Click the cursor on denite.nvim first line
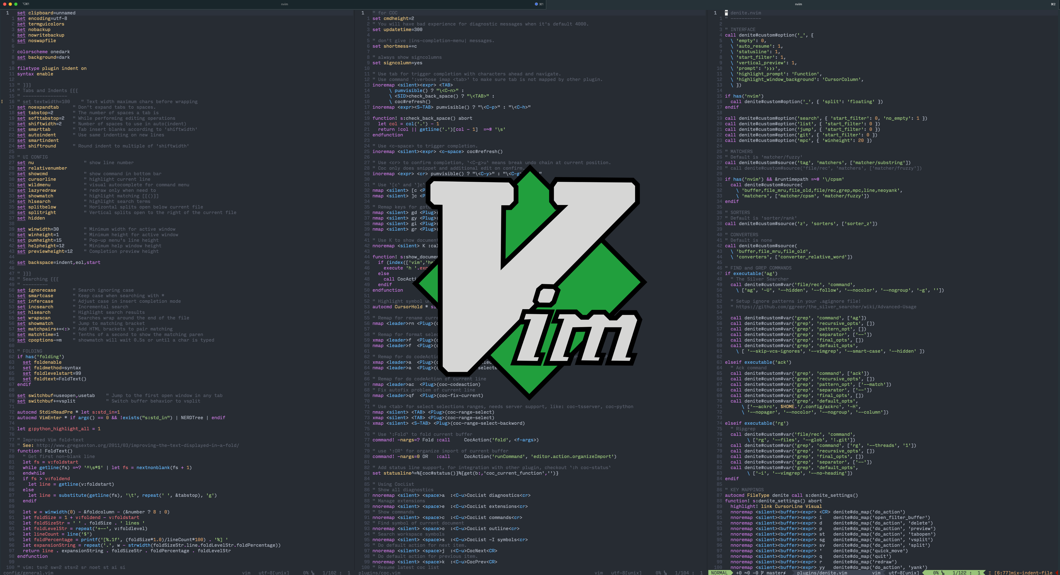 [x=726, y=13]
